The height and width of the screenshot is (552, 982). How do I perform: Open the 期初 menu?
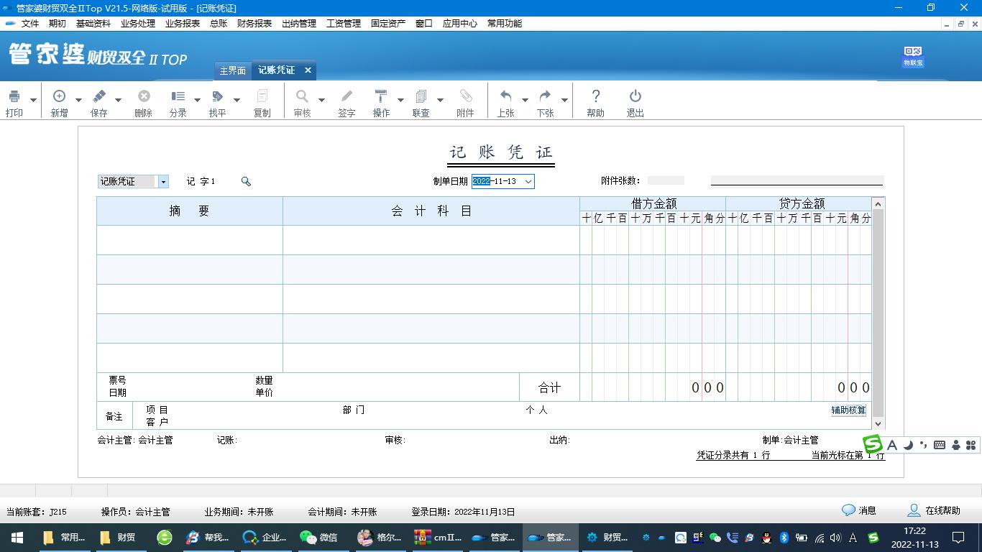58,24
